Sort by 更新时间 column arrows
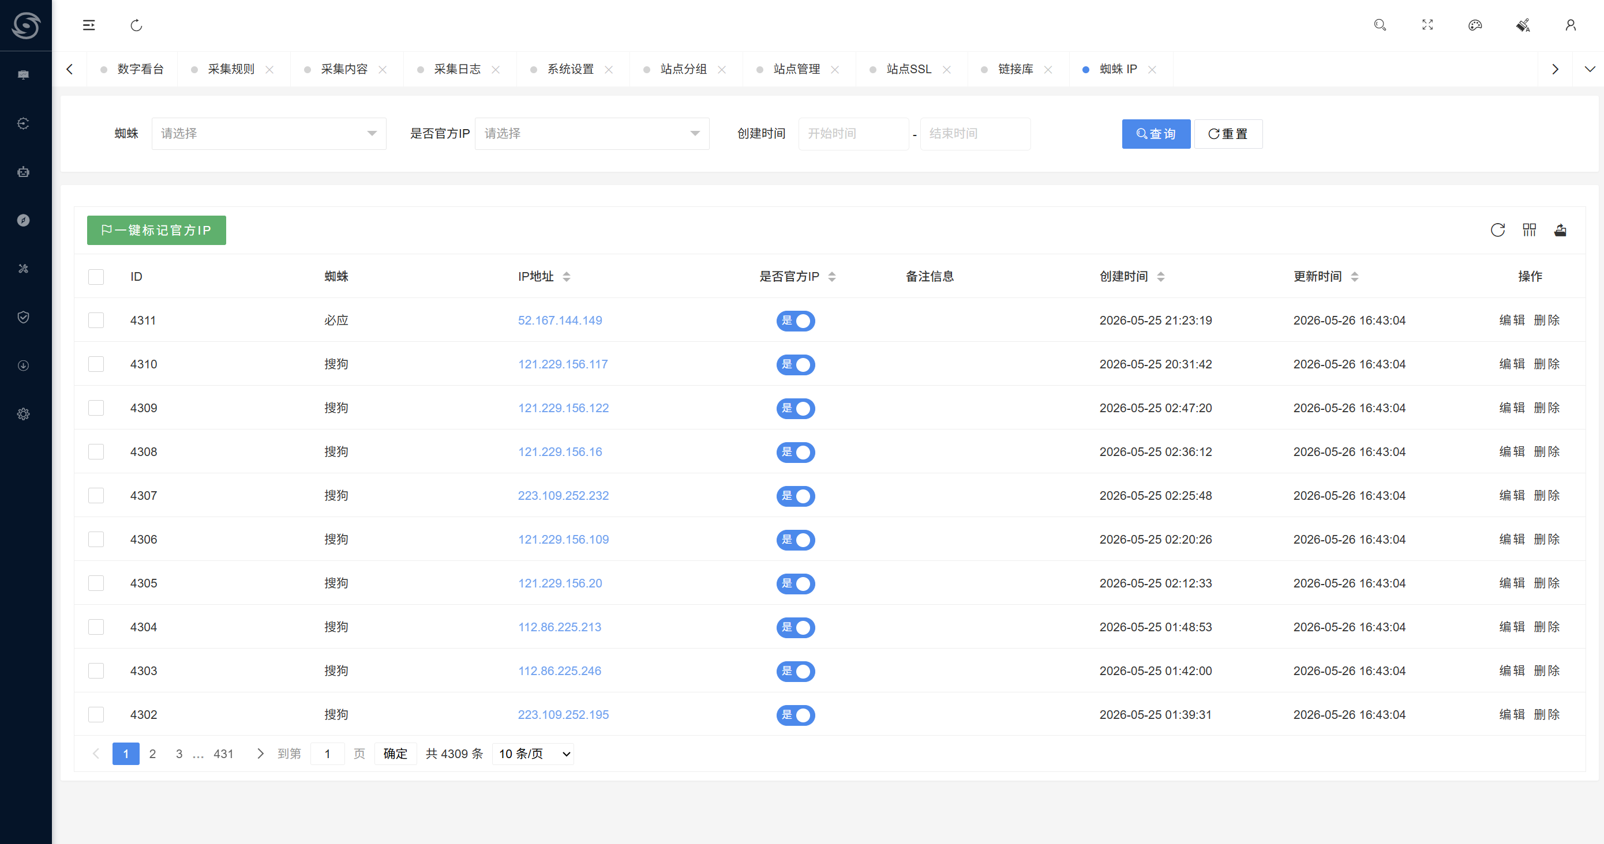1604x844 pixels. [1355, 277]
